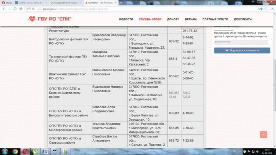276x155 pixels.
Task: Launch Chrome from the taskbar
Action: 15,151
